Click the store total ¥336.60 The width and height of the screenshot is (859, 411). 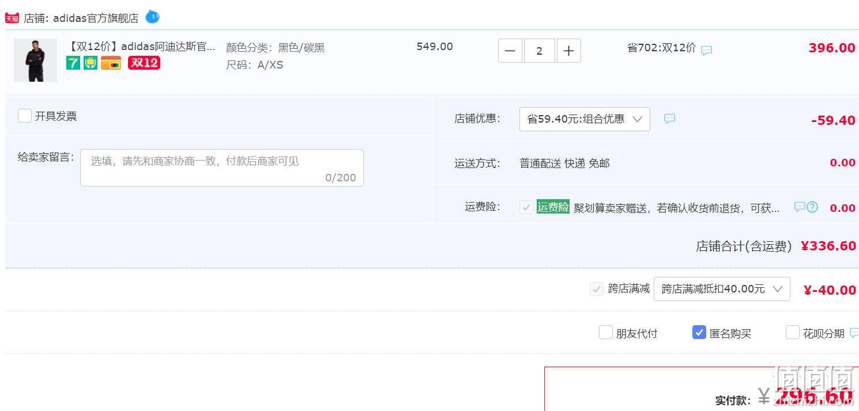tap(828, 246)
